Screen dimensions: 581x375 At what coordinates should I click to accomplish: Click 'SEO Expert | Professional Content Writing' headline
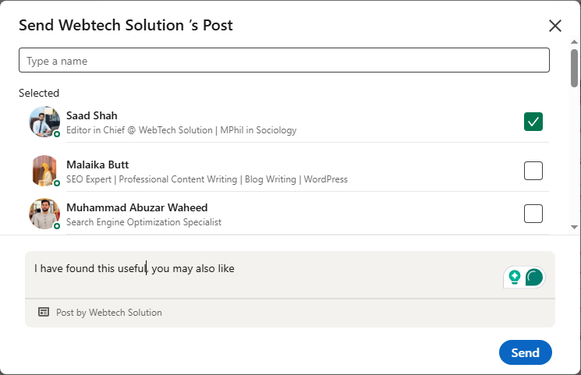tap(207, 179)
